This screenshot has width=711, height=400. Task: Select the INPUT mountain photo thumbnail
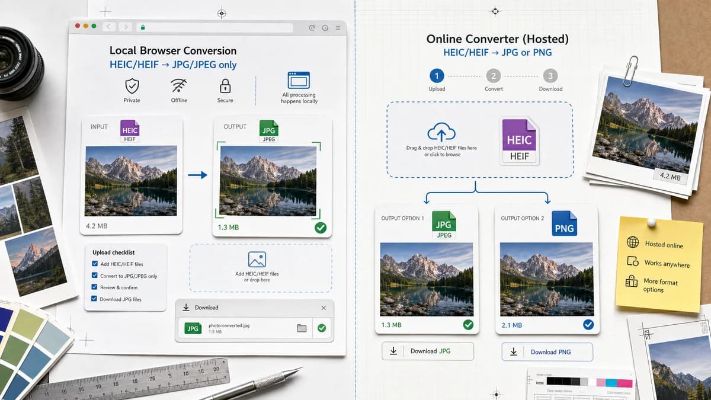click(x=132, y=181)
